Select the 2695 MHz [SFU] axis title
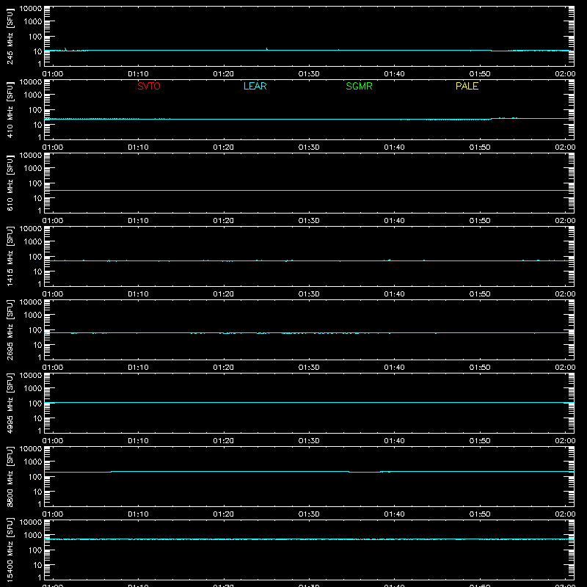587x587 pixels. point(10,330)
